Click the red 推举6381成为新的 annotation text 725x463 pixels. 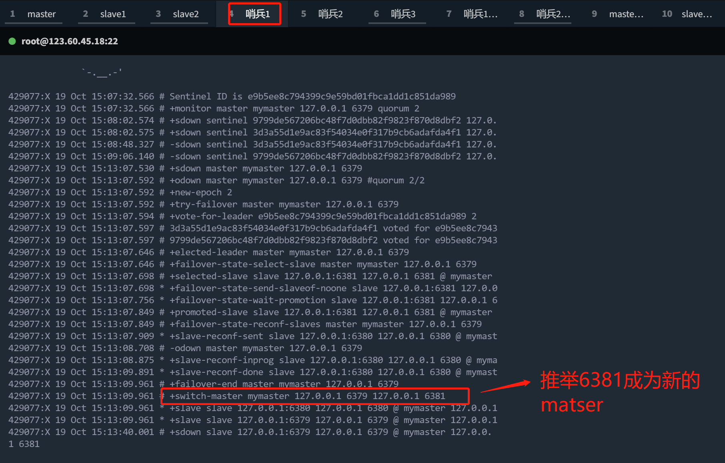click(619, 380)
